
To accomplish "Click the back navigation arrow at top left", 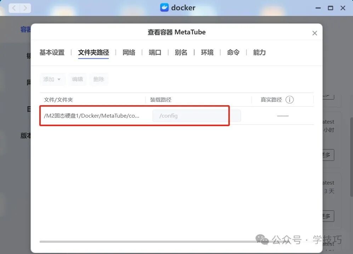I will pyautogui.click(x=13, y=7).
